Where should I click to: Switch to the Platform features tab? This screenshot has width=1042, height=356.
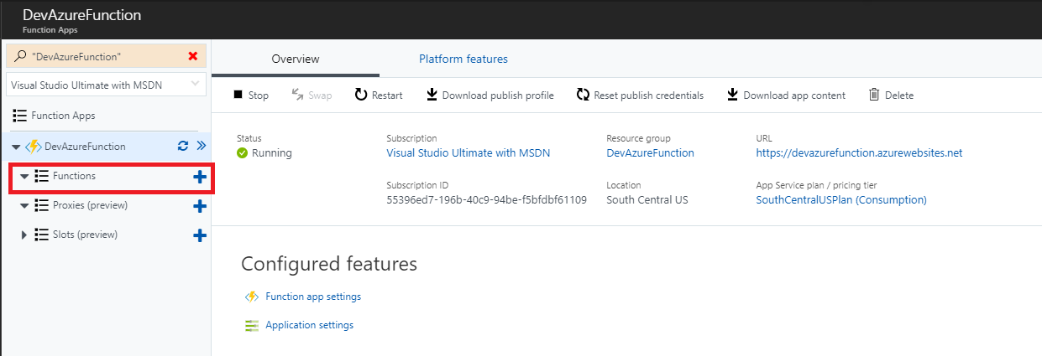click(463, 59)
